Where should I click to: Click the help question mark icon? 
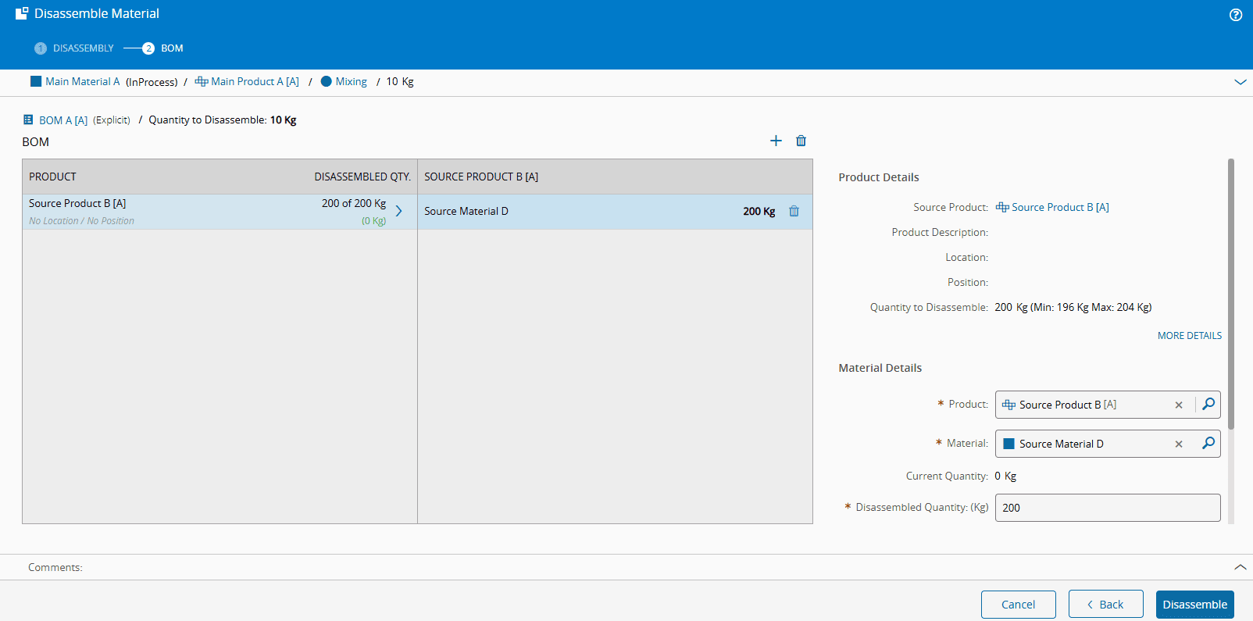[x=1235, y=15]
